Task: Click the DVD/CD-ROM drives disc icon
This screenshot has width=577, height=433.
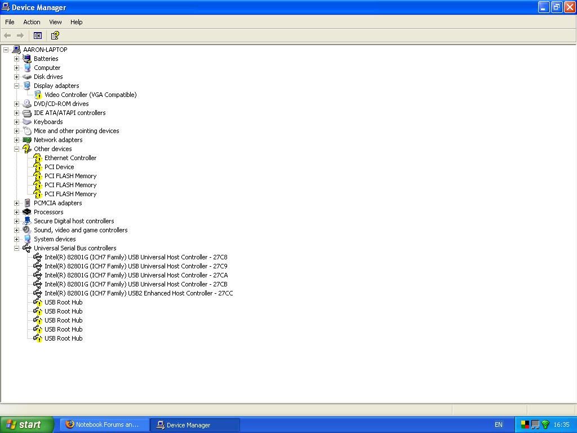Action: click(x=27, y=104)
